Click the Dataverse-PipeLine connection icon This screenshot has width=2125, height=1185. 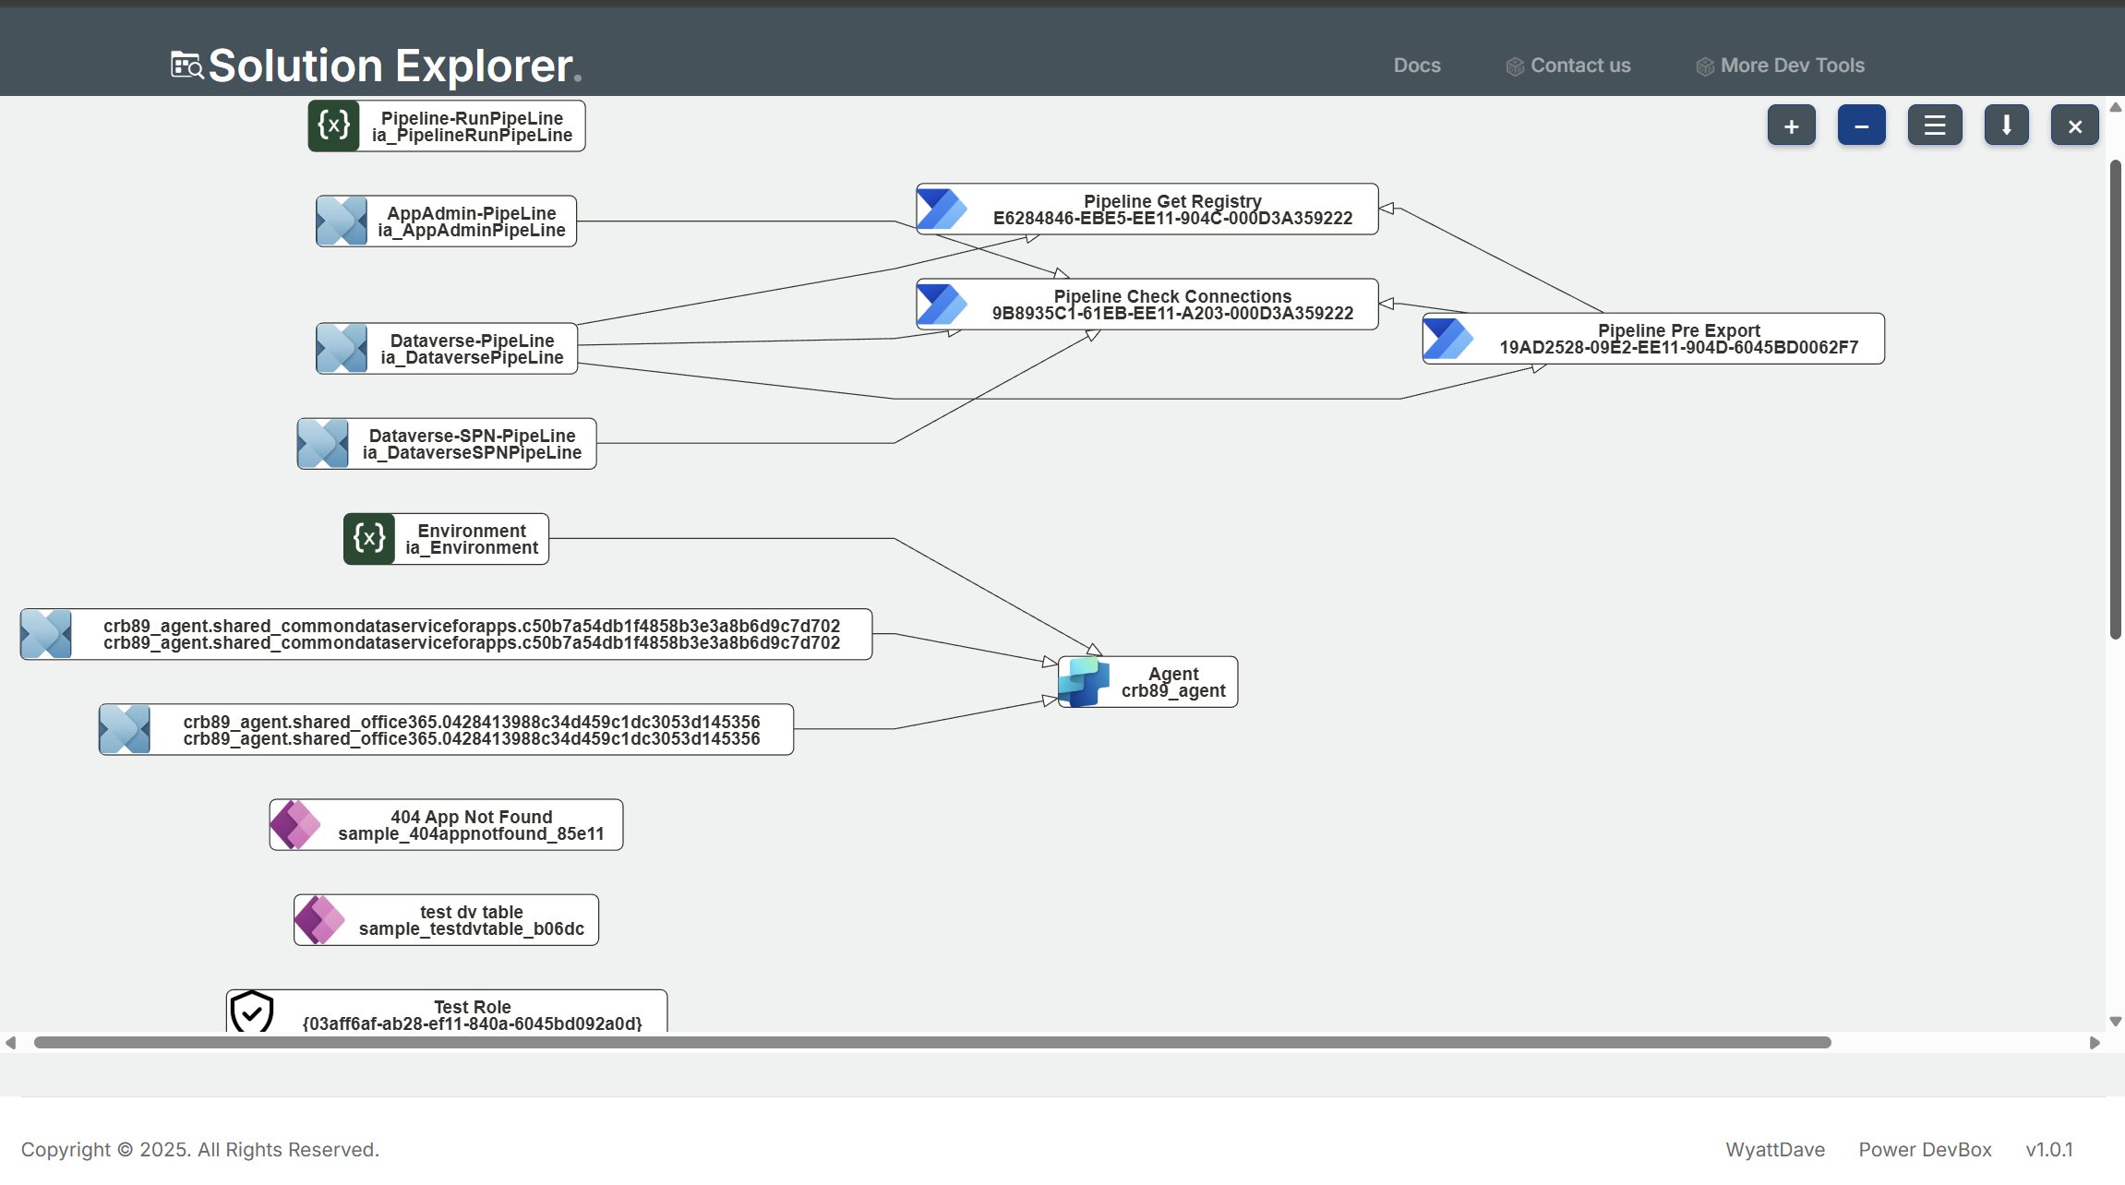(x=342, y=349)
